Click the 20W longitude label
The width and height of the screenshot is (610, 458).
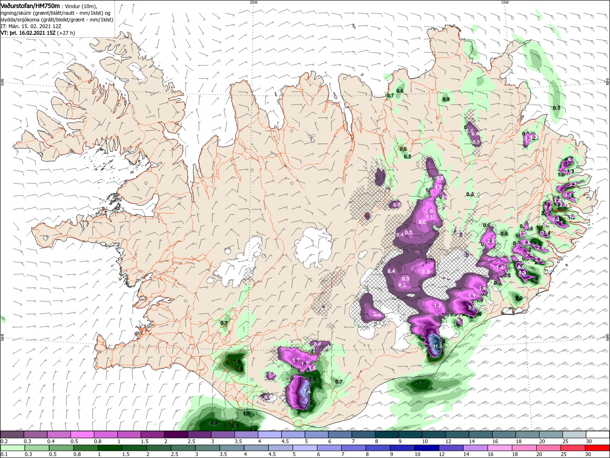point(254,2)
